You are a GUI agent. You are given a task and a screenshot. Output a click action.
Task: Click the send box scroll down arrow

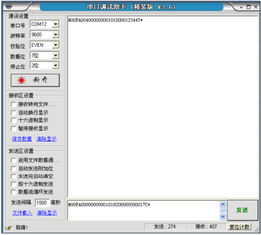(223, 216)
